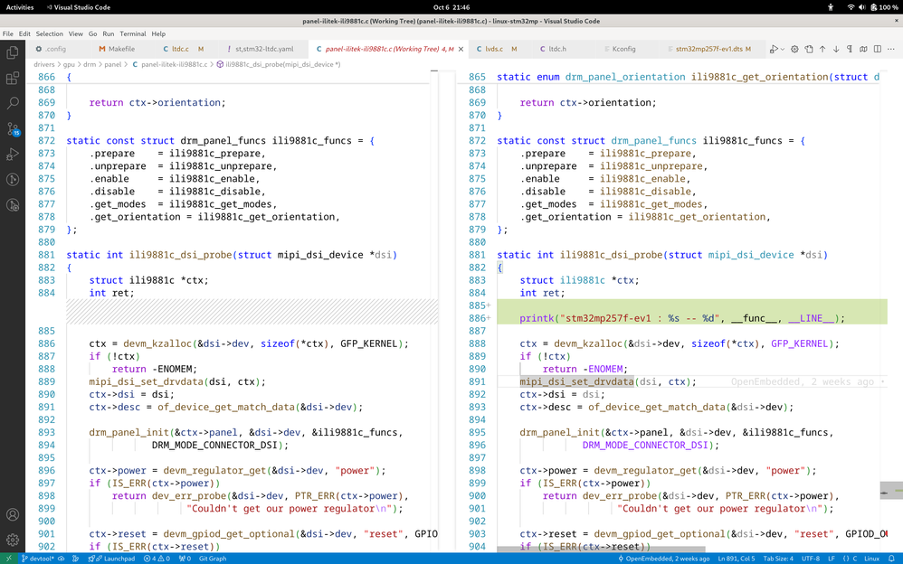
Task: Open Source Control view with badge
Action: click(x=13, y=129)
